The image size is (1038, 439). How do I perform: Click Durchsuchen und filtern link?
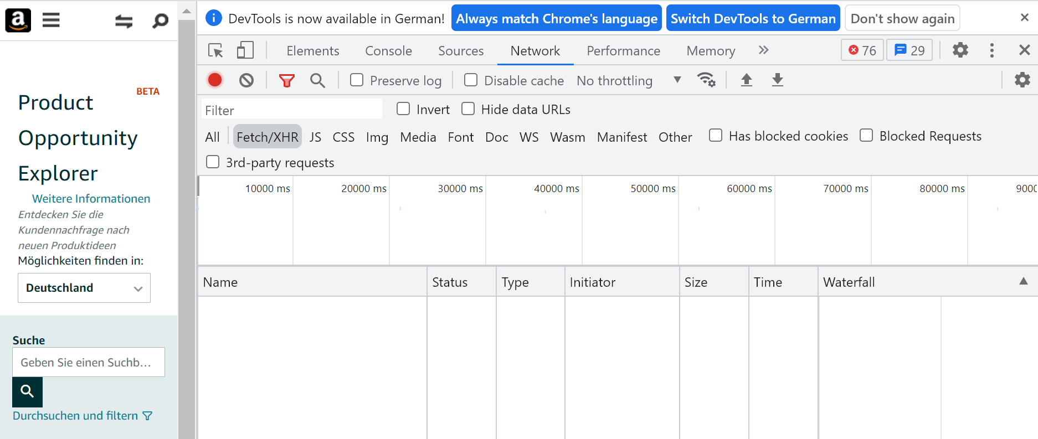click(x=75, y=416)
